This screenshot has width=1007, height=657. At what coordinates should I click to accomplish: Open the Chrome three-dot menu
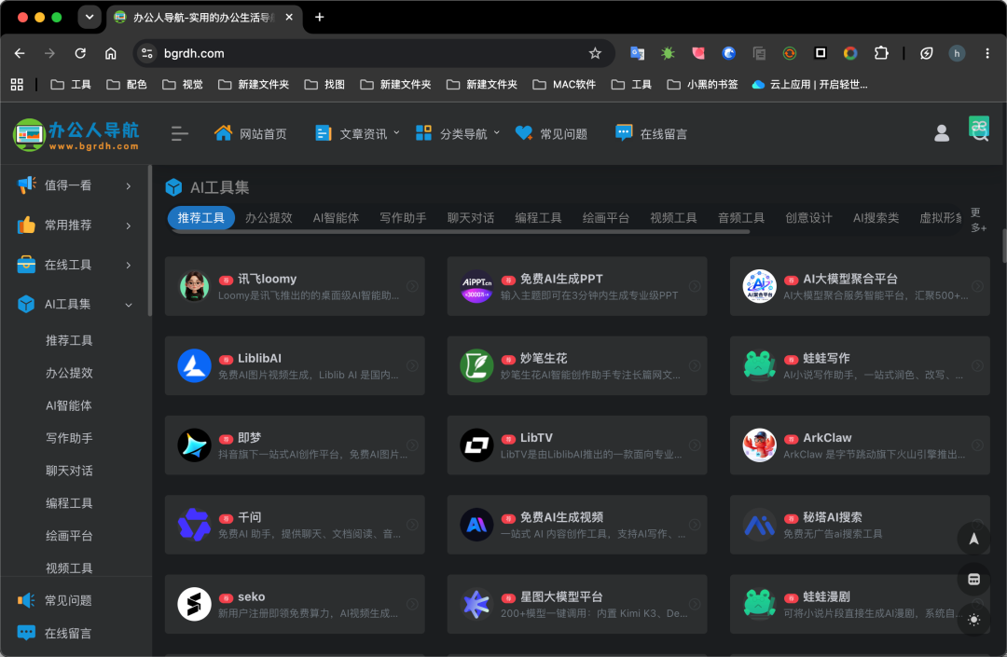point(987,53)
